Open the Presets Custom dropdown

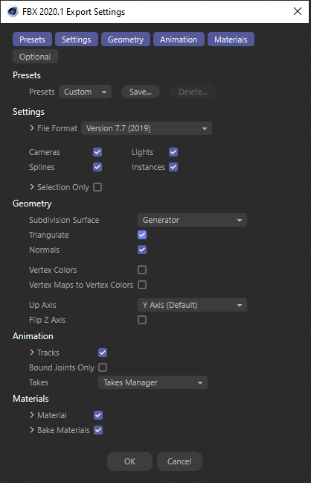[86, 92]
